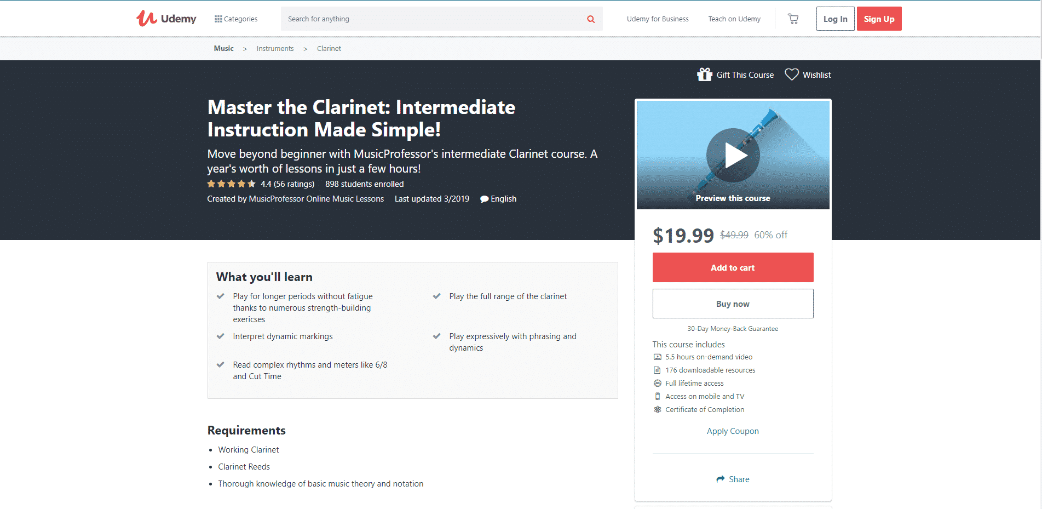Click checkmark beside Play the full range
Image resolution: width=1042 pixels, height=509 pixels.
point(437,296)
